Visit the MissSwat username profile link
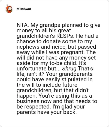 (24, 9)
